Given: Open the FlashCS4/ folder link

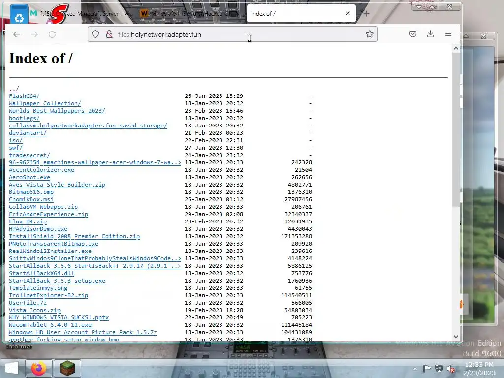Looking at the screenshot, I should point(24,96).
